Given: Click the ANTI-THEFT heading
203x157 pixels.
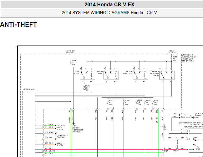Looking at the screenshot, I should tap(18, 24).
